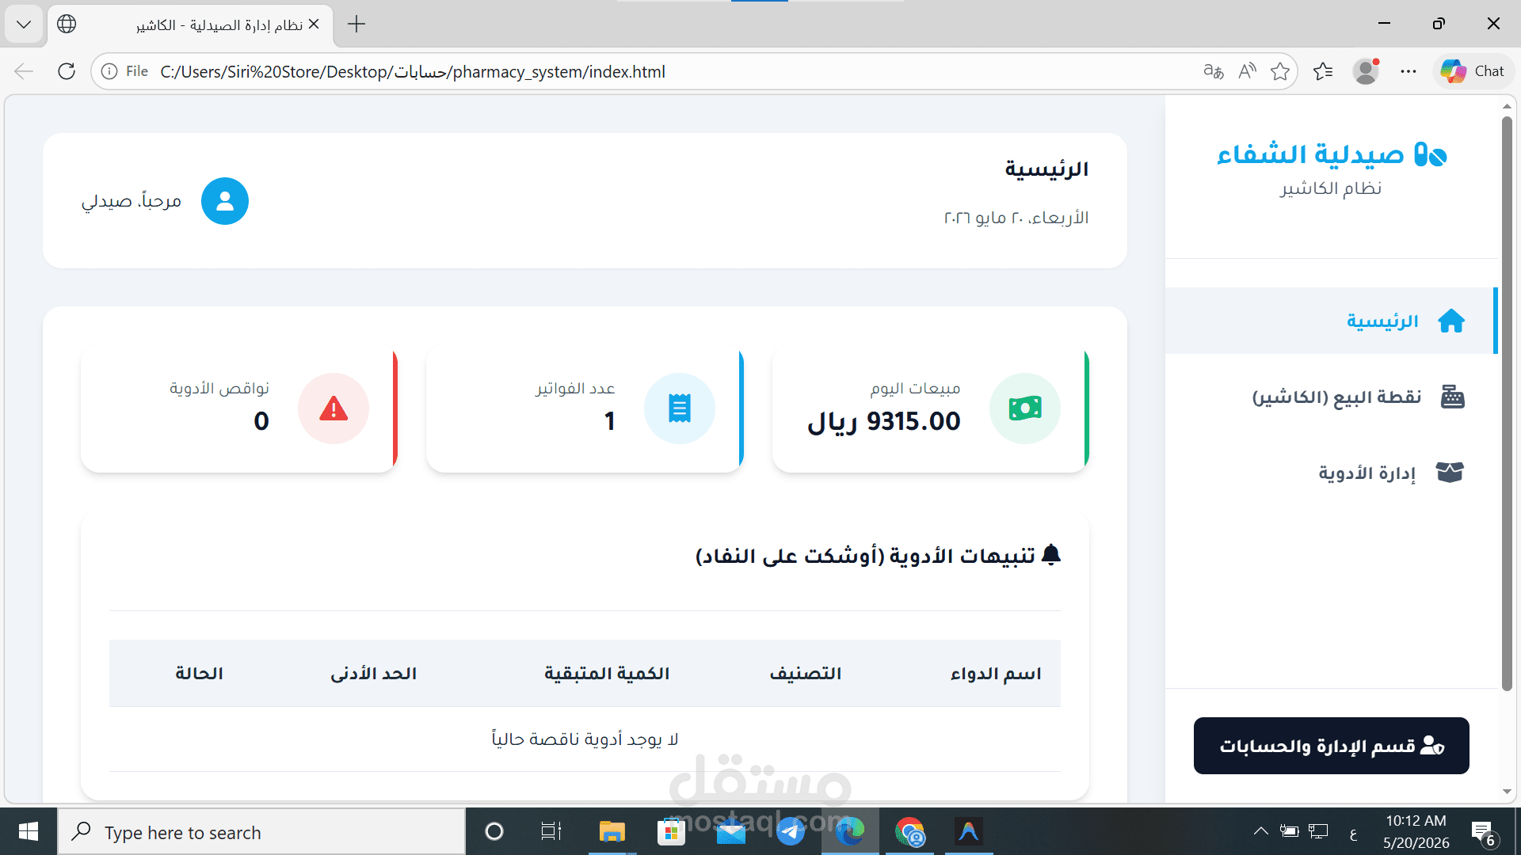Open Google Chrome from taskbar
Screen dimensions: 1521x855
(x=910, y=831)
